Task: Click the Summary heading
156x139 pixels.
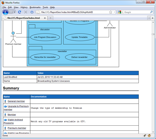Action: pyautogui.click(x=11, y=88)
